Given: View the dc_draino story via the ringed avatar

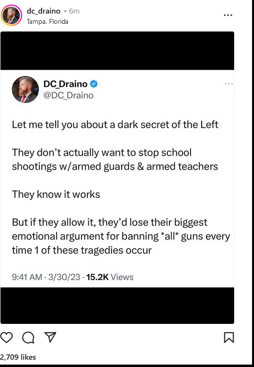Looking at the screenshot, I should point(11,16).
